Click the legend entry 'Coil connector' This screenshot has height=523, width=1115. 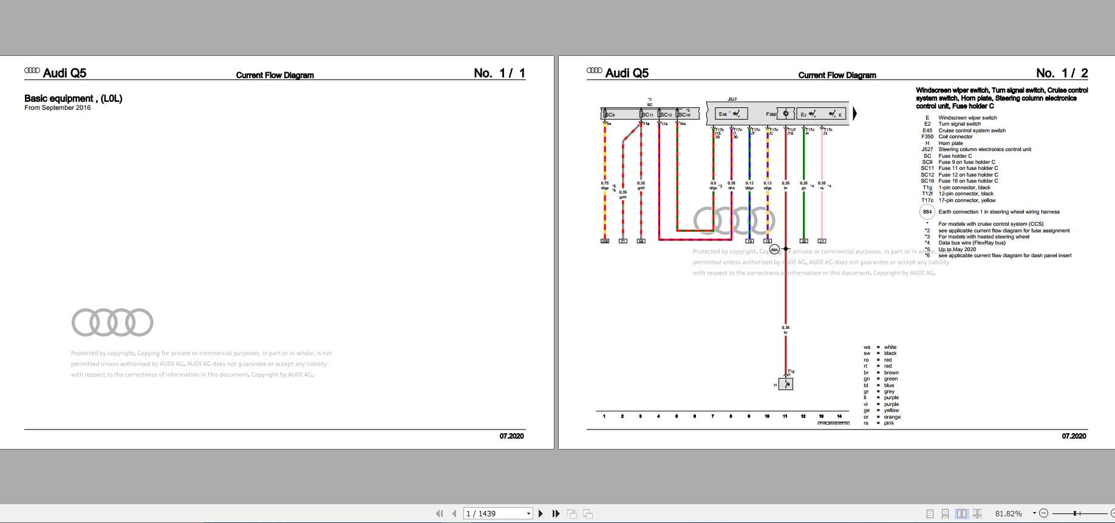point(955,137)
